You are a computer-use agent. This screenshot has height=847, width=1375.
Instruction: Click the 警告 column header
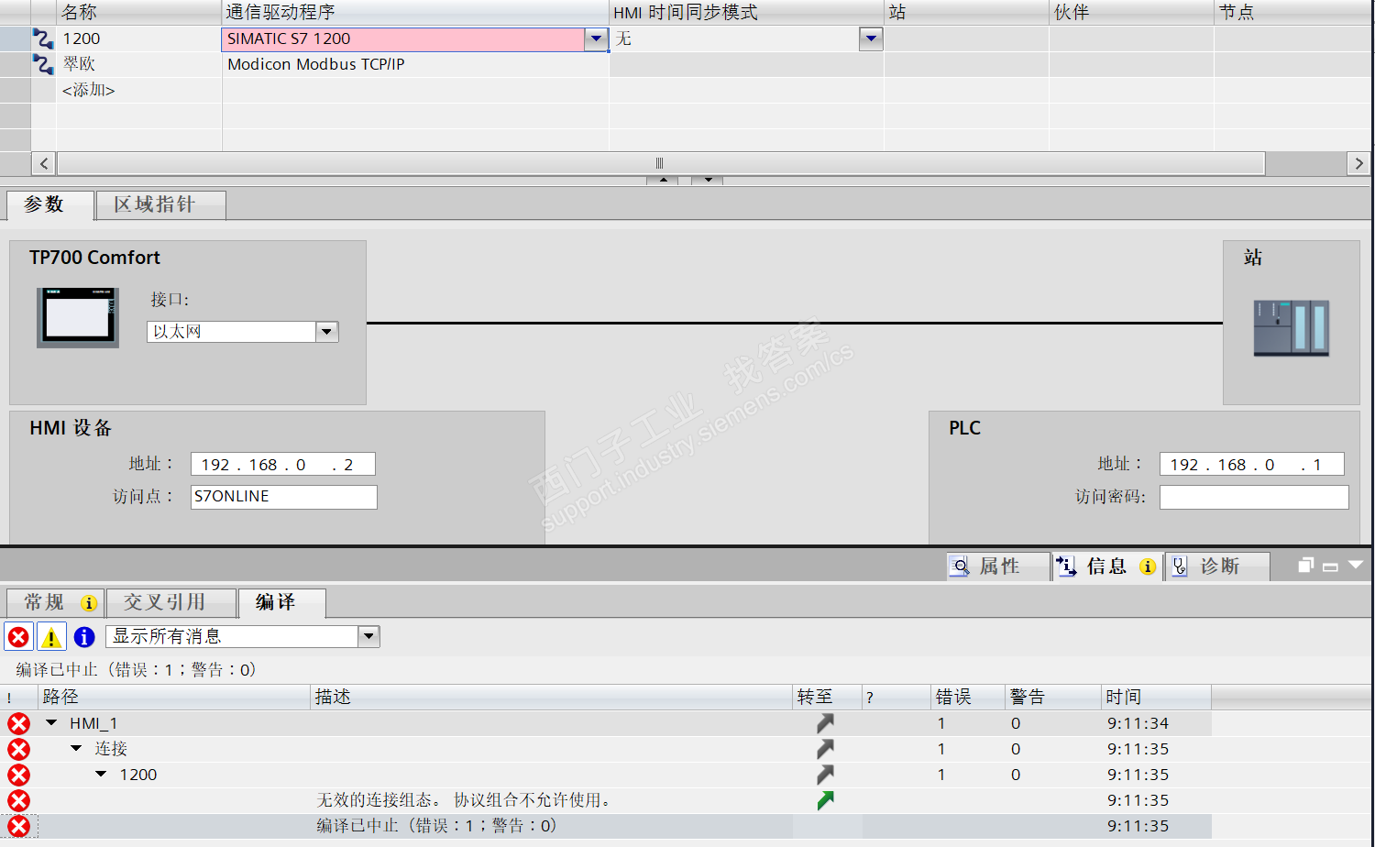pos(1054,697)
